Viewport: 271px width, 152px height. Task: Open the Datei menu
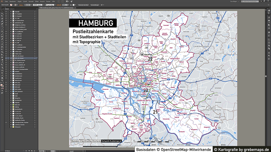(6, 2)
